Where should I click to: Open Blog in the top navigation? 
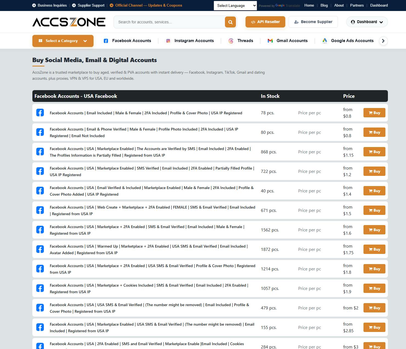tap(324, 5)
